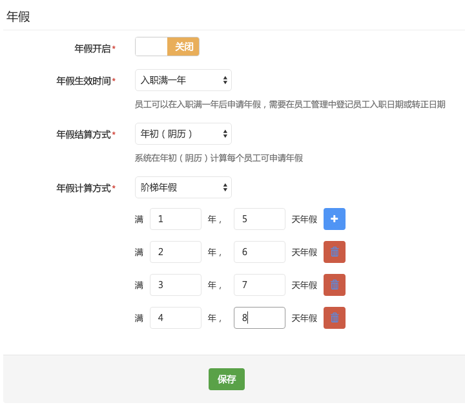Focus the days field showing 6
Screen dimensions: 465x407
click(260, 252)
